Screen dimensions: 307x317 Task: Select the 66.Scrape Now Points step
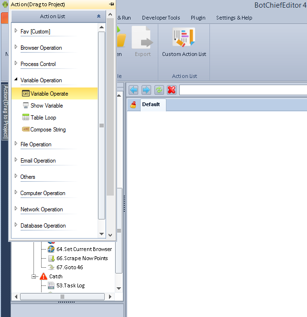[x=82, y=258]
